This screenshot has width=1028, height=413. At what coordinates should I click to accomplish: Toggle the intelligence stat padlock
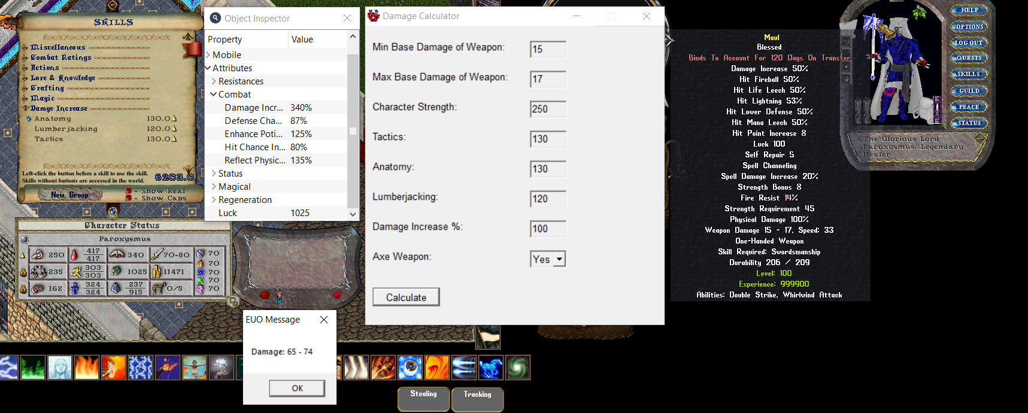click(23, 289)
